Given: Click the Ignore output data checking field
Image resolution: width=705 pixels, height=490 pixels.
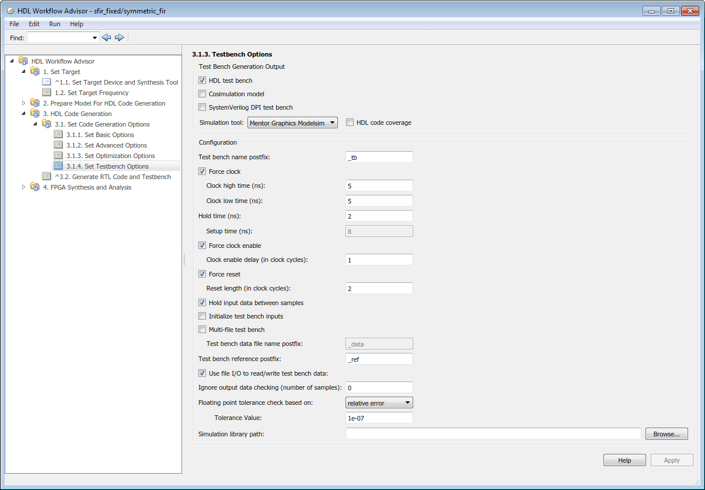Looking at the screenshot, I should (379, 387).
